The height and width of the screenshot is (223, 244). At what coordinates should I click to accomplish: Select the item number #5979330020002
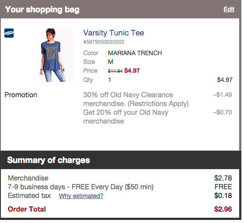(104, 42)
